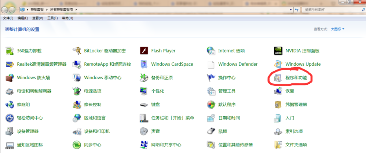366x153 pixels.
Task: Open the 工具(T) menu
Action: tap(52, 18)
